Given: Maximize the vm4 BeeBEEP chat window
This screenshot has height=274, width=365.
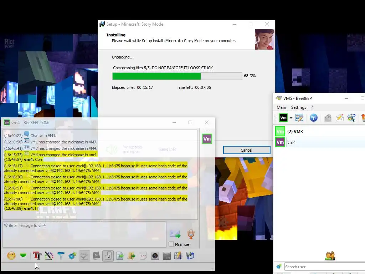Looking at the screenshot, I should [190, 122].
